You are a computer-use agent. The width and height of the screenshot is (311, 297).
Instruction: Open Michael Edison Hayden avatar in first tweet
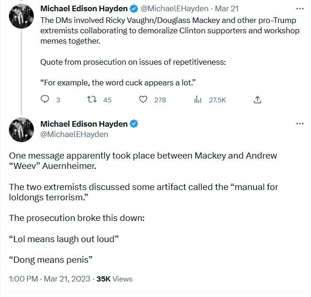tap(21, 16)
